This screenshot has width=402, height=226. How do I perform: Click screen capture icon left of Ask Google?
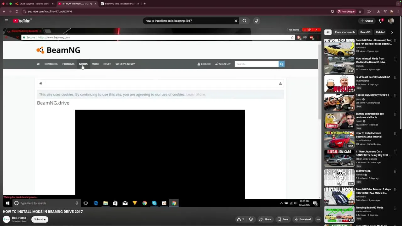(x=333, y=11)
